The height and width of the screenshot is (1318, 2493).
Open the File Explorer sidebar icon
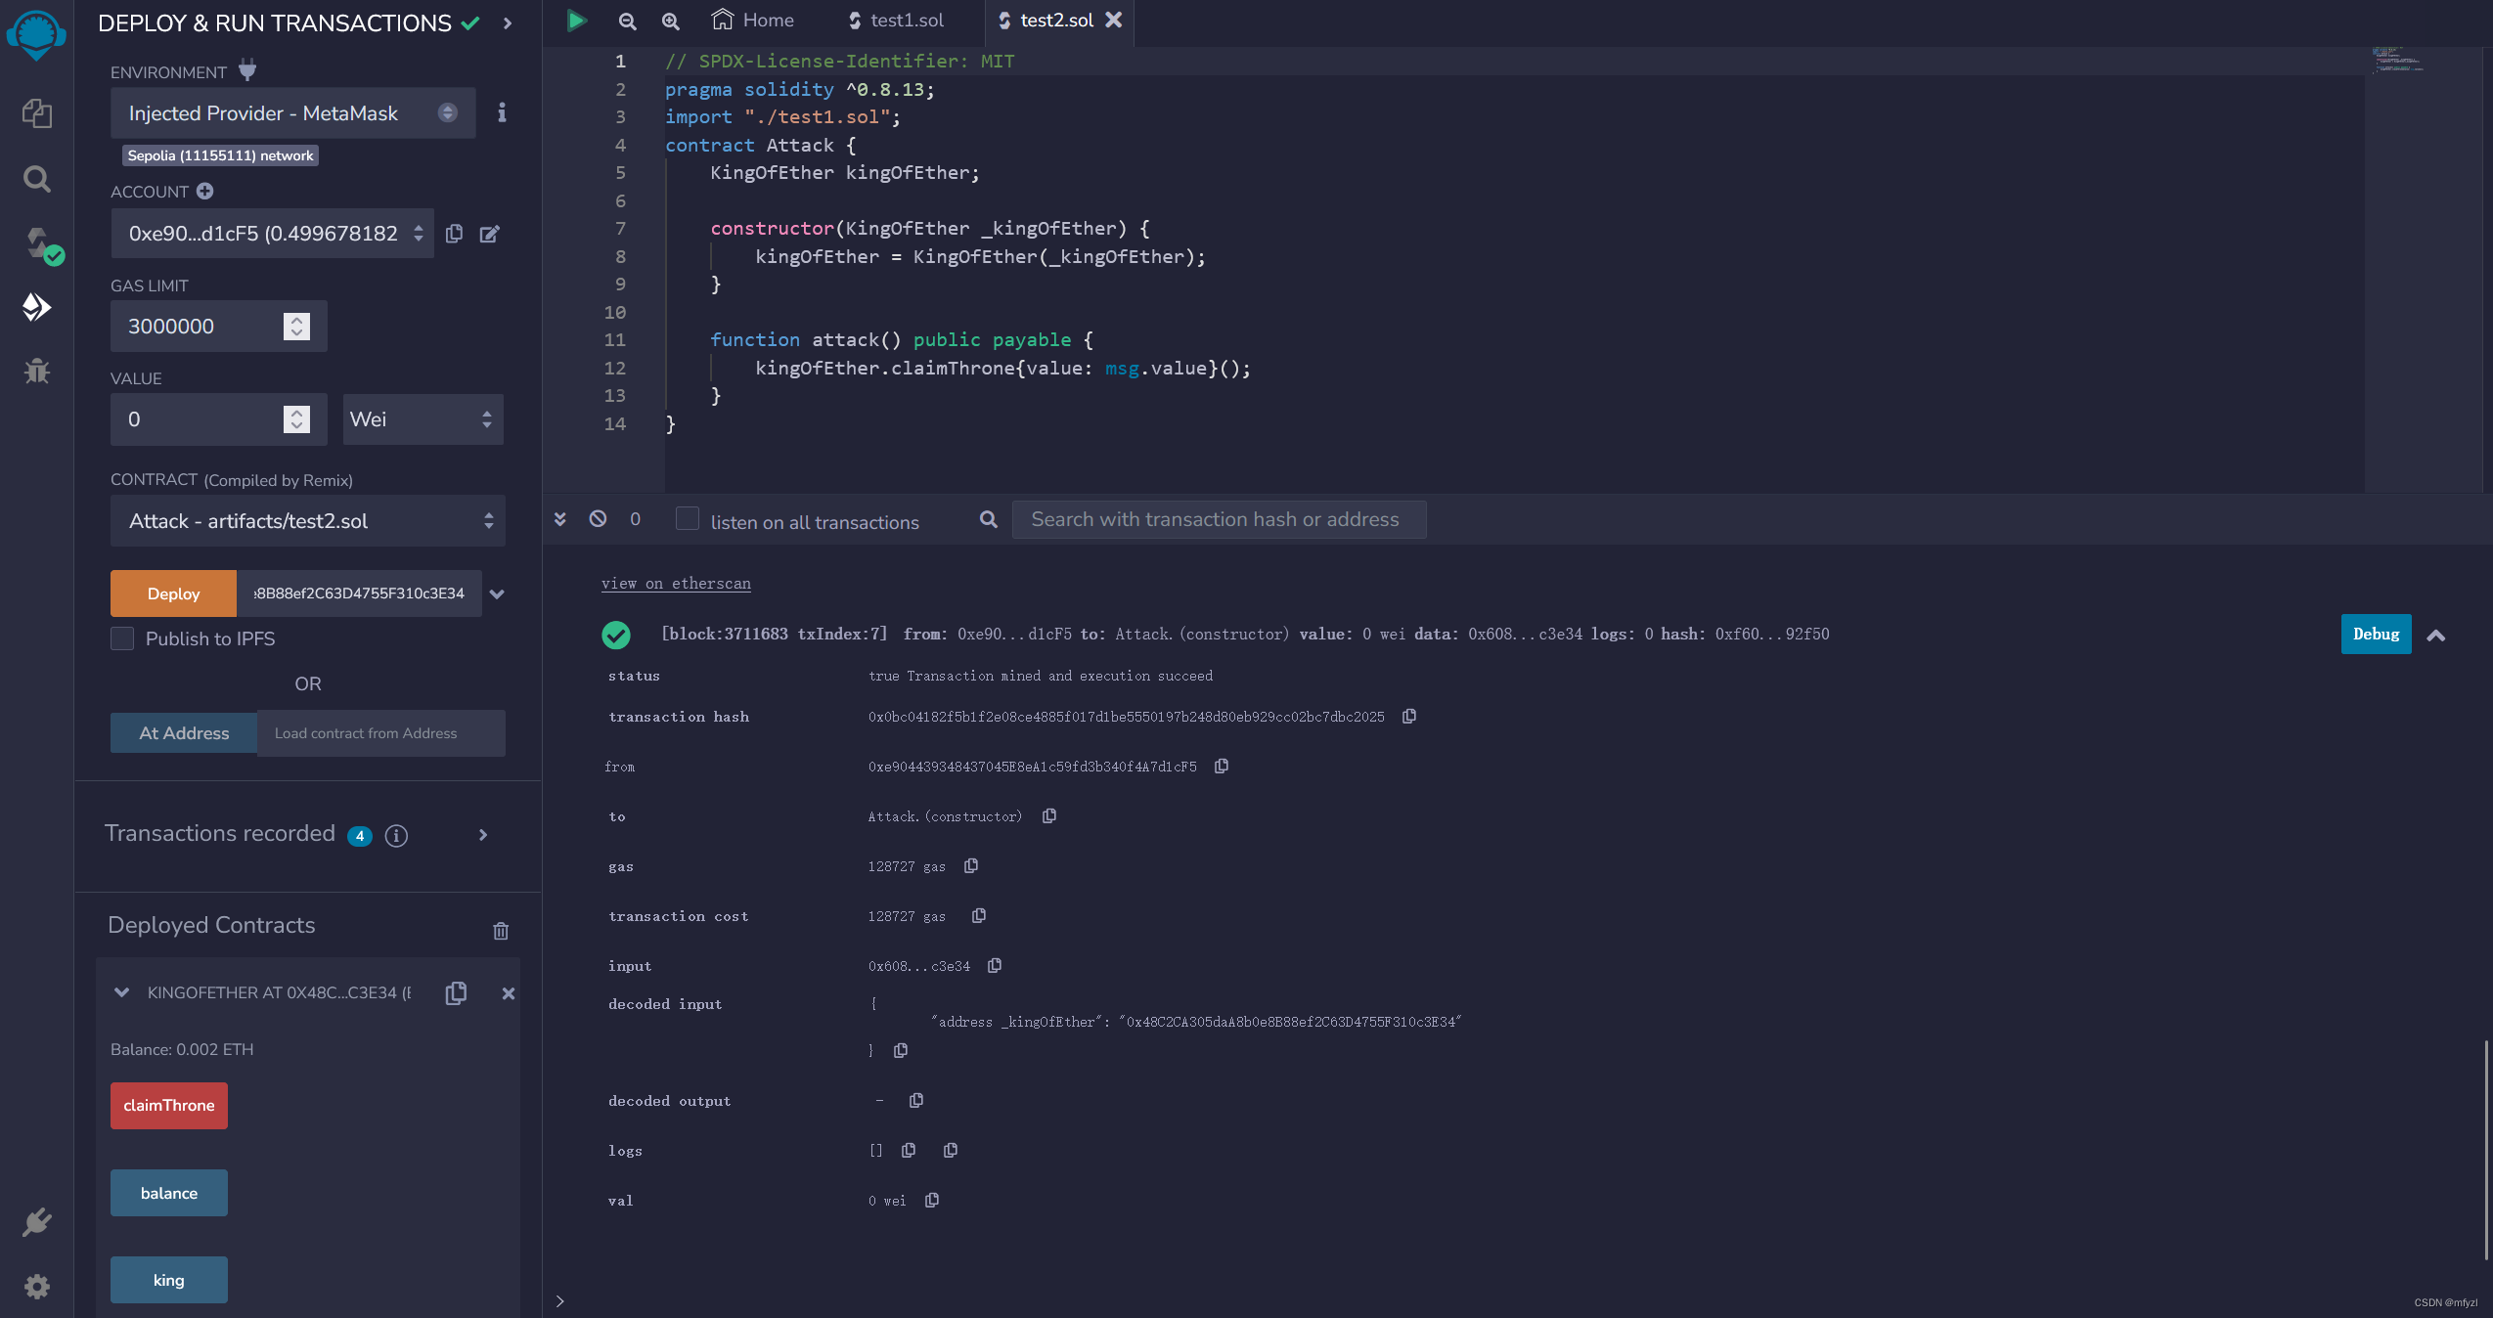tap(36, 113)
